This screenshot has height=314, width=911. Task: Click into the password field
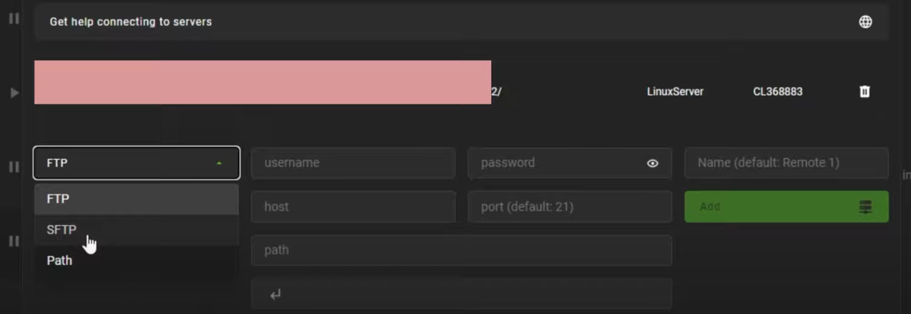pyautogui.click(x=556, y=163)
